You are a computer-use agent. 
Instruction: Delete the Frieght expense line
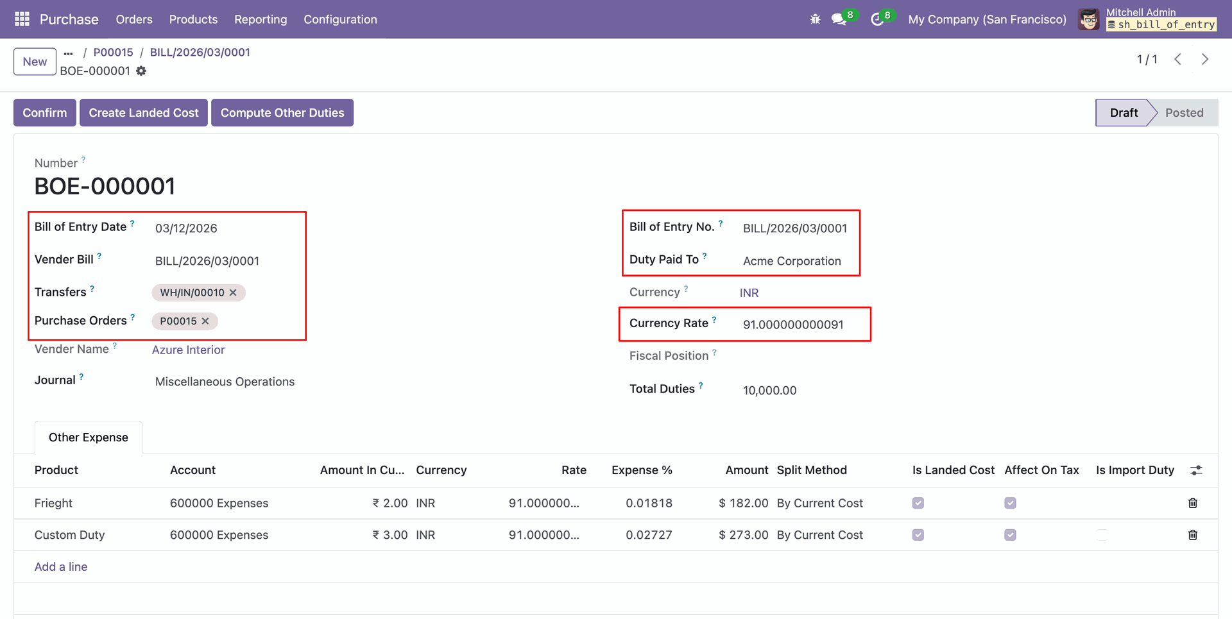click(x=1192, y=503)
